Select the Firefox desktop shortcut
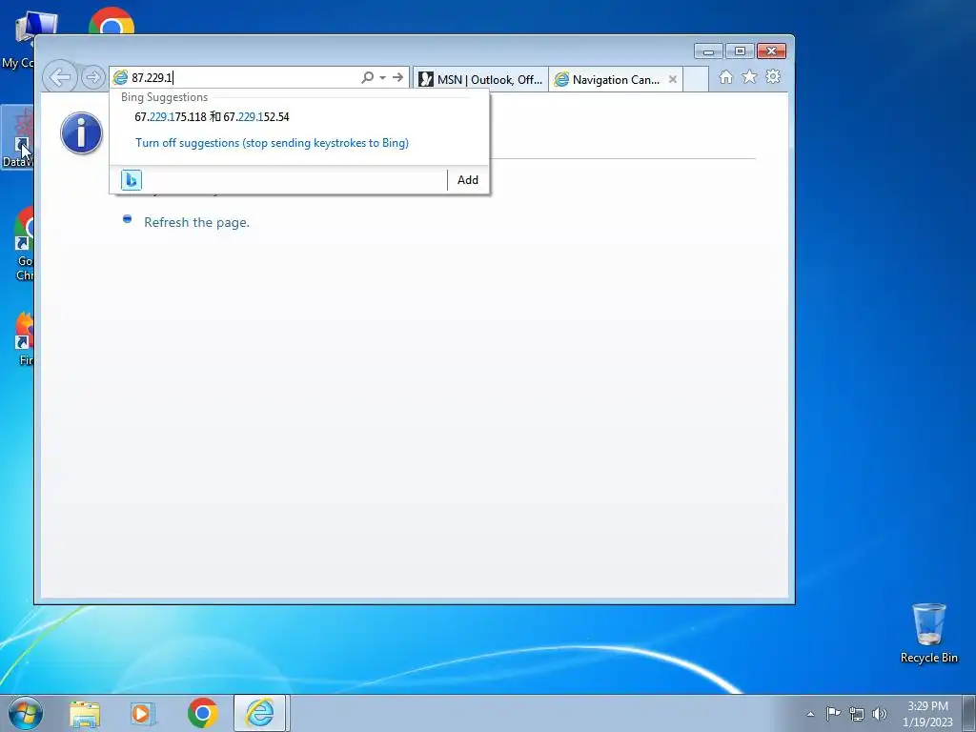976x732 pixels. coord(24,338)
